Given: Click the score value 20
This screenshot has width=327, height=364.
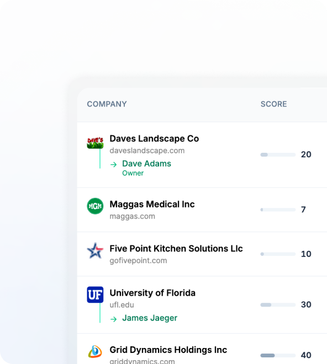Looking at the screenshot, I should pyautogui.click(x=306, y=154).
